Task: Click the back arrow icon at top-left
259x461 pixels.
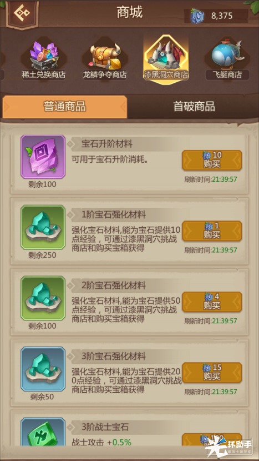Action: pyautogui.click(x=22, y=12)
